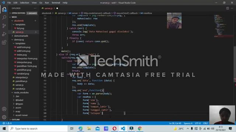Open the Manage gear icon
This screenshot has width=236, height=132.
(4, 117)
